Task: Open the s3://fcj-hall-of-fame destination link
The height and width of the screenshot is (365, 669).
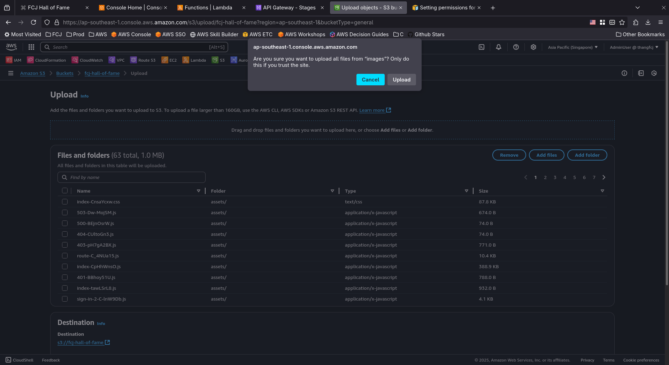Action: (84, 342)
